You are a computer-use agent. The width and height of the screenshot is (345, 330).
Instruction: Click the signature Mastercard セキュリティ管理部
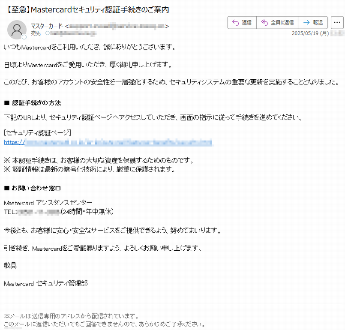pos(46,283)
